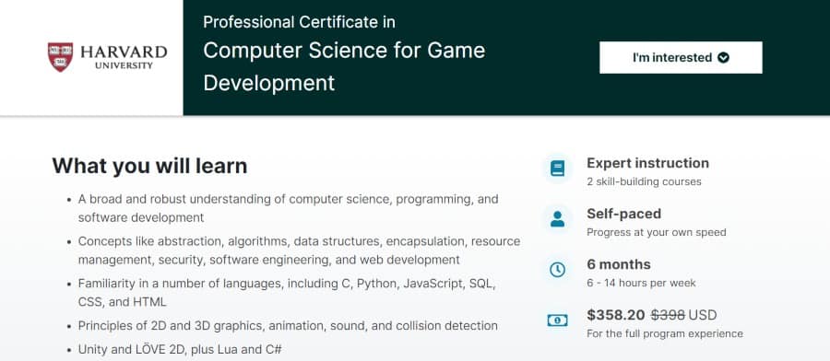Screen dimensions: 830x361
Task: Click the bullet about abstraction and algorithms concepts
Action: tap(299, 250)
